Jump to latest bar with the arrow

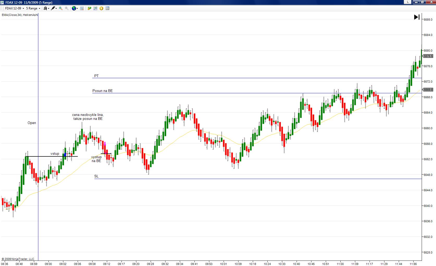coord(417,17)
